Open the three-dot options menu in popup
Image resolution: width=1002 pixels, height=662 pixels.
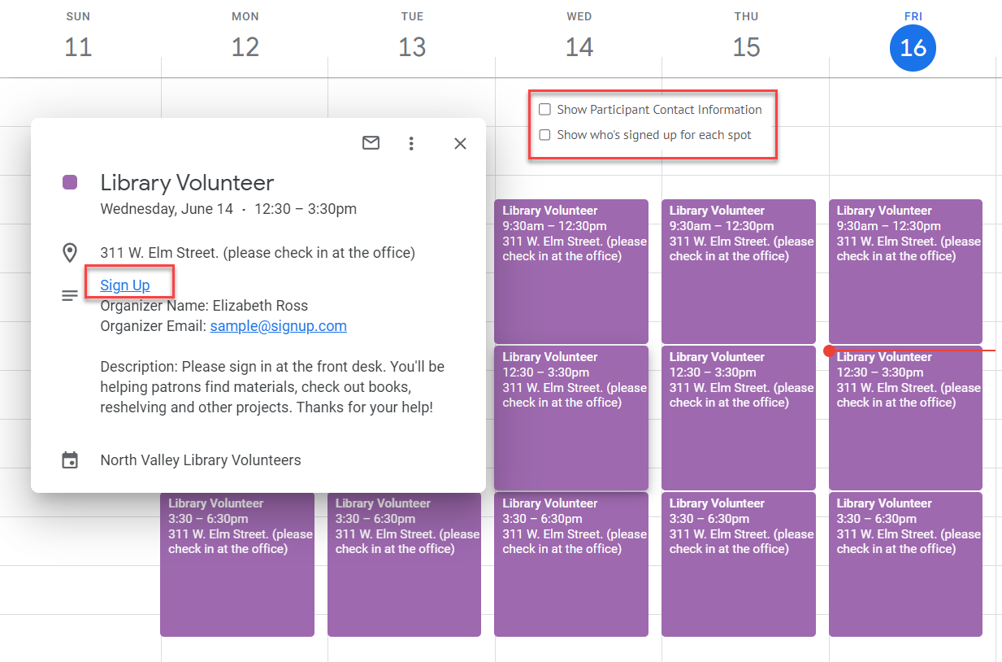(x=411, y=143)
